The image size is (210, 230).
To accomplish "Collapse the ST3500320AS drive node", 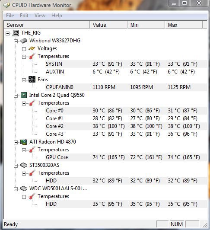I will coord(16,166).
